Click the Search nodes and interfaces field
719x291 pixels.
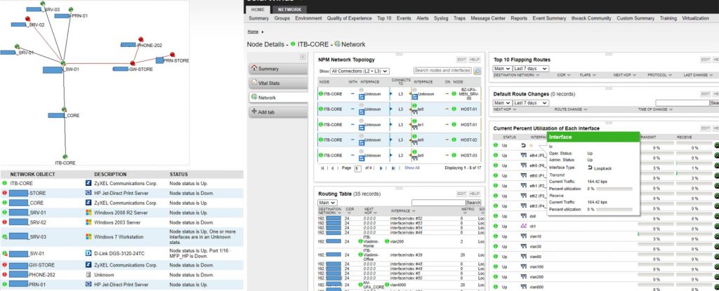(442, 71)
